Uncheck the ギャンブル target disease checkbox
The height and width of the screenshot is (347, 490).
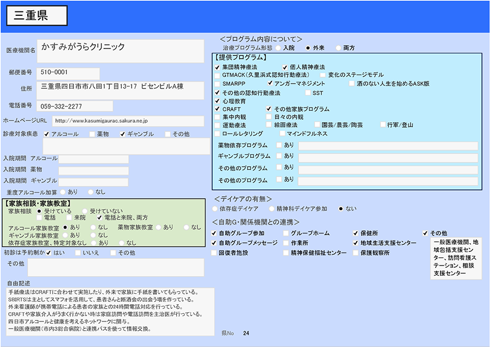[122, 134]
